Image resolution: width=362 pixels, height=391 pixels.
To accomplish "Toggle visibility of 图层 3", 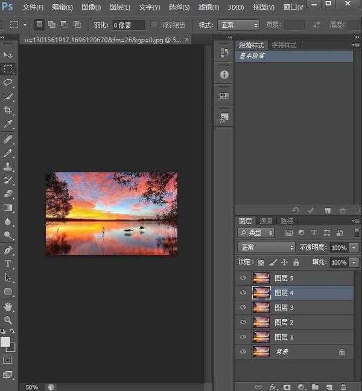I will click(x=243, y=308).
